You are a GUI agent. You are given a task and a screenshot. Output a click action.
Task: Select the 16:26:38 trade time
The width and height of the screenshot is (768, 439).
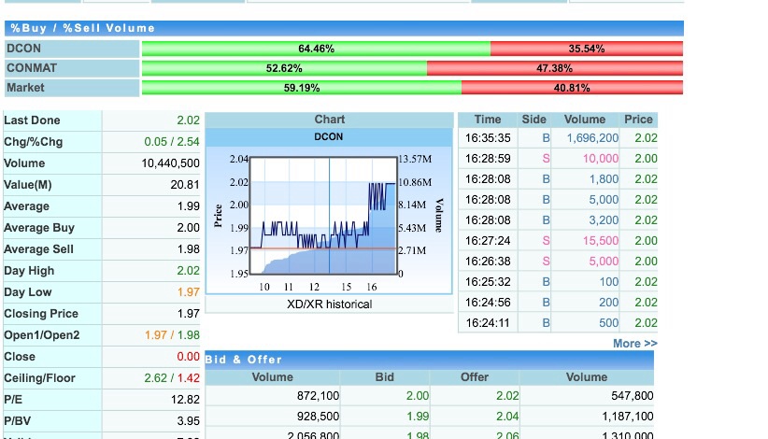click(488, 262)
